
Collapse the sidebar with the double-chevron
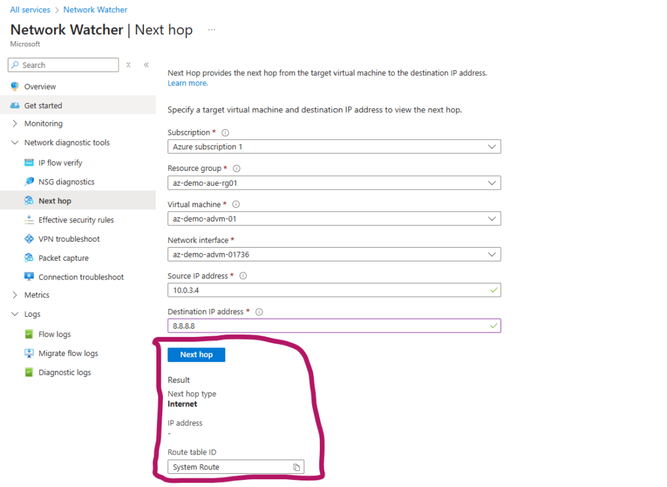[x=147, y=65]
